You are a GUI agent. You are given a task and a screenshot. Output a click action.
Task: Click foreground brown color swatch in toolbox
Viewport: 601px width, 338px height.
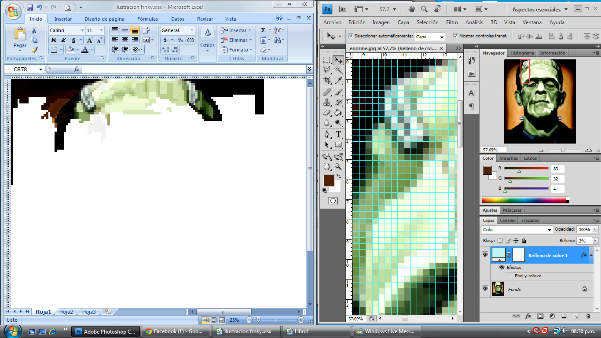[x=329, y=180]
